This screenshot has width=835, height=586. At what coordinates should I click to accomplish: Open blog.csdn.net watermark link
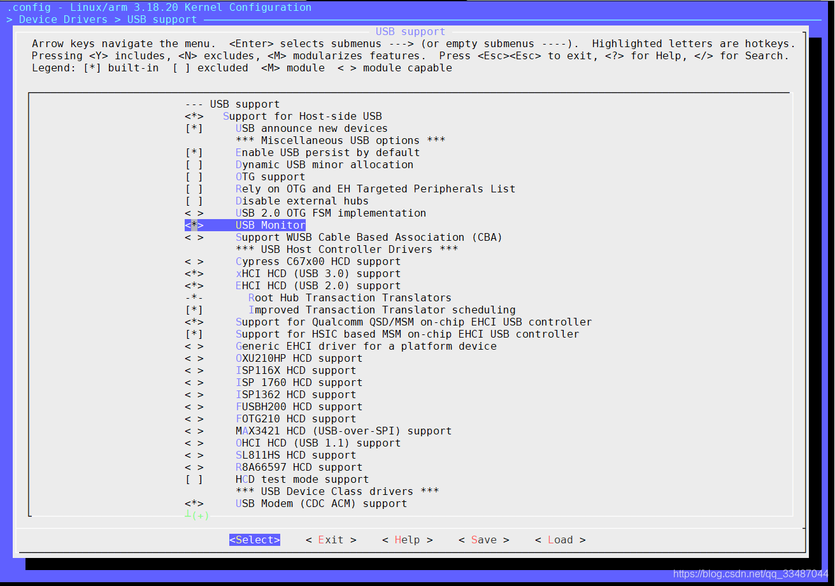tap(750, 575)
